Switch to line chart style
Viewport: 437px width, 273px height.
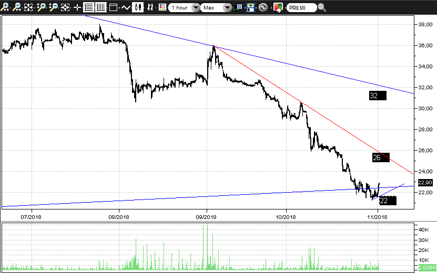(x=126, y=7)
